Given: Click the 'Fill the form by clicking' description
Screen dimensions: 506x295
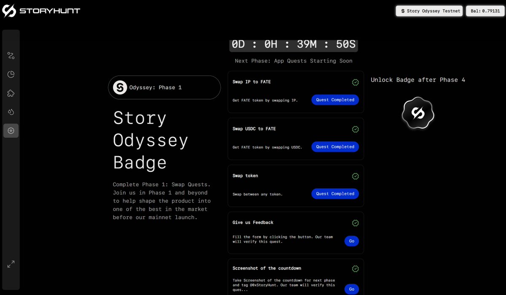Looking at the screenshot, I should 283,239.
